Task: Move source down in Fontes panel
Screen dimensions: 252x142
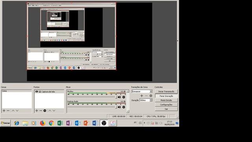Action: pos(54,110)
